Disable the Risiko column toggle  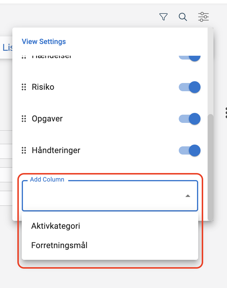click(x=190, y=87)
